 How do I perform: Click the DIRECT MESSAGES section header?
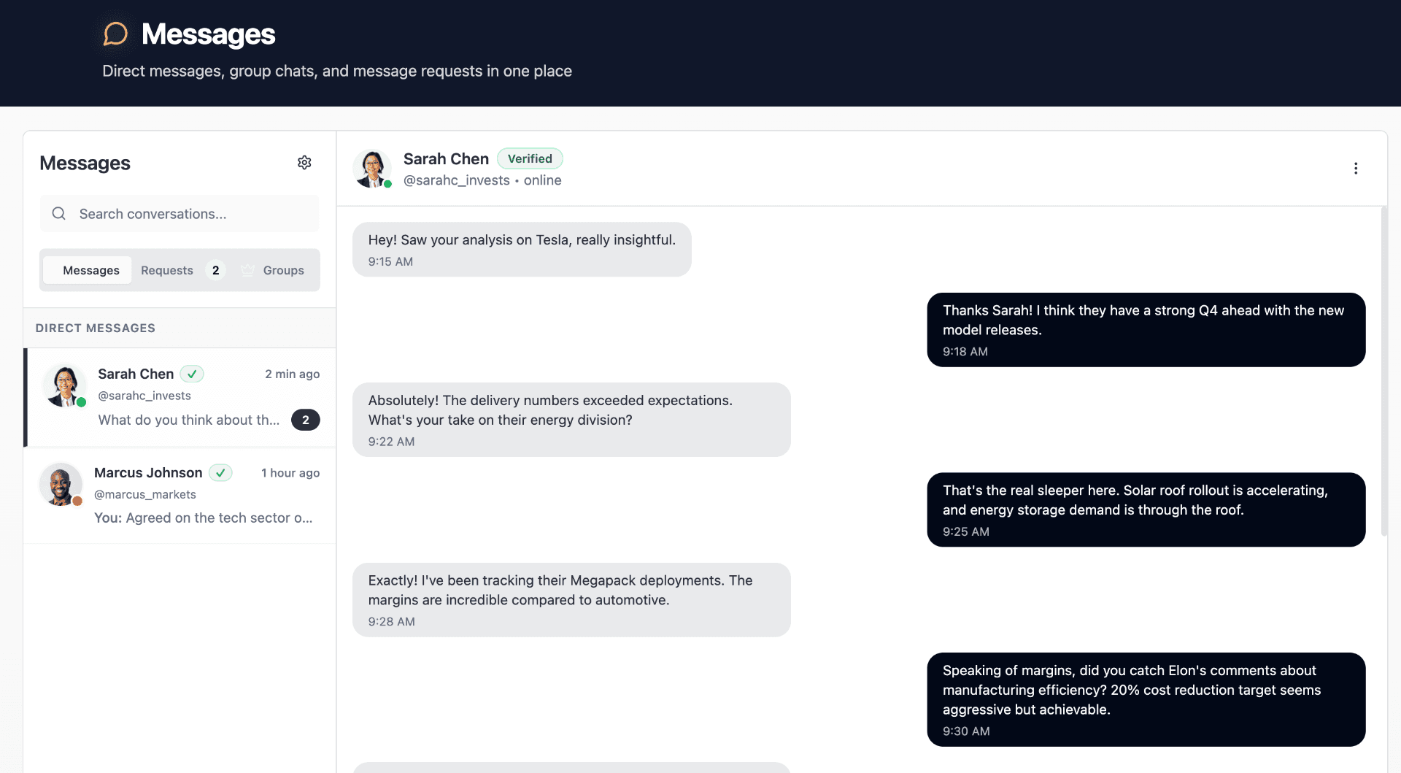[96, 328]
